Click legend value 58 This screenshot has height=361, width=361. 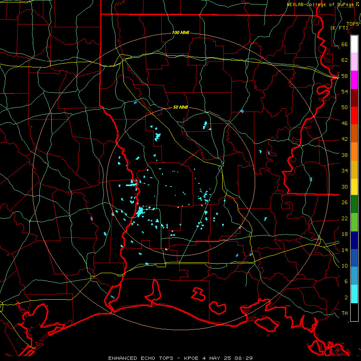(345, 76)
